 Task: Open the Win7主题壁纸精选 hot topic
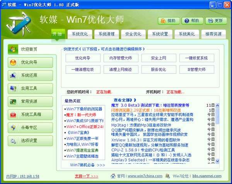(x=82, y=156)
